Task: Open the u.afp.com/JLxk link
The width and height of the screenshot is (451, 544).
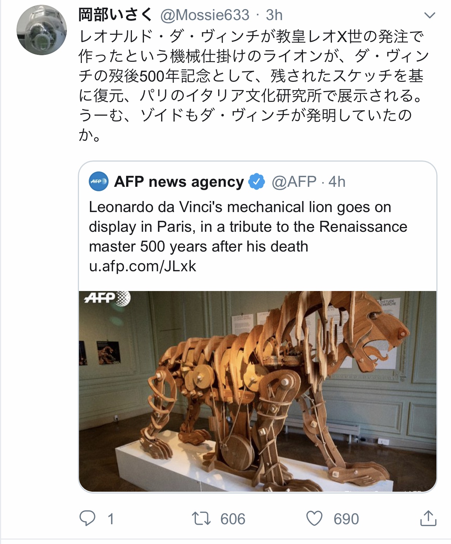Action: [x=143, y=266]
